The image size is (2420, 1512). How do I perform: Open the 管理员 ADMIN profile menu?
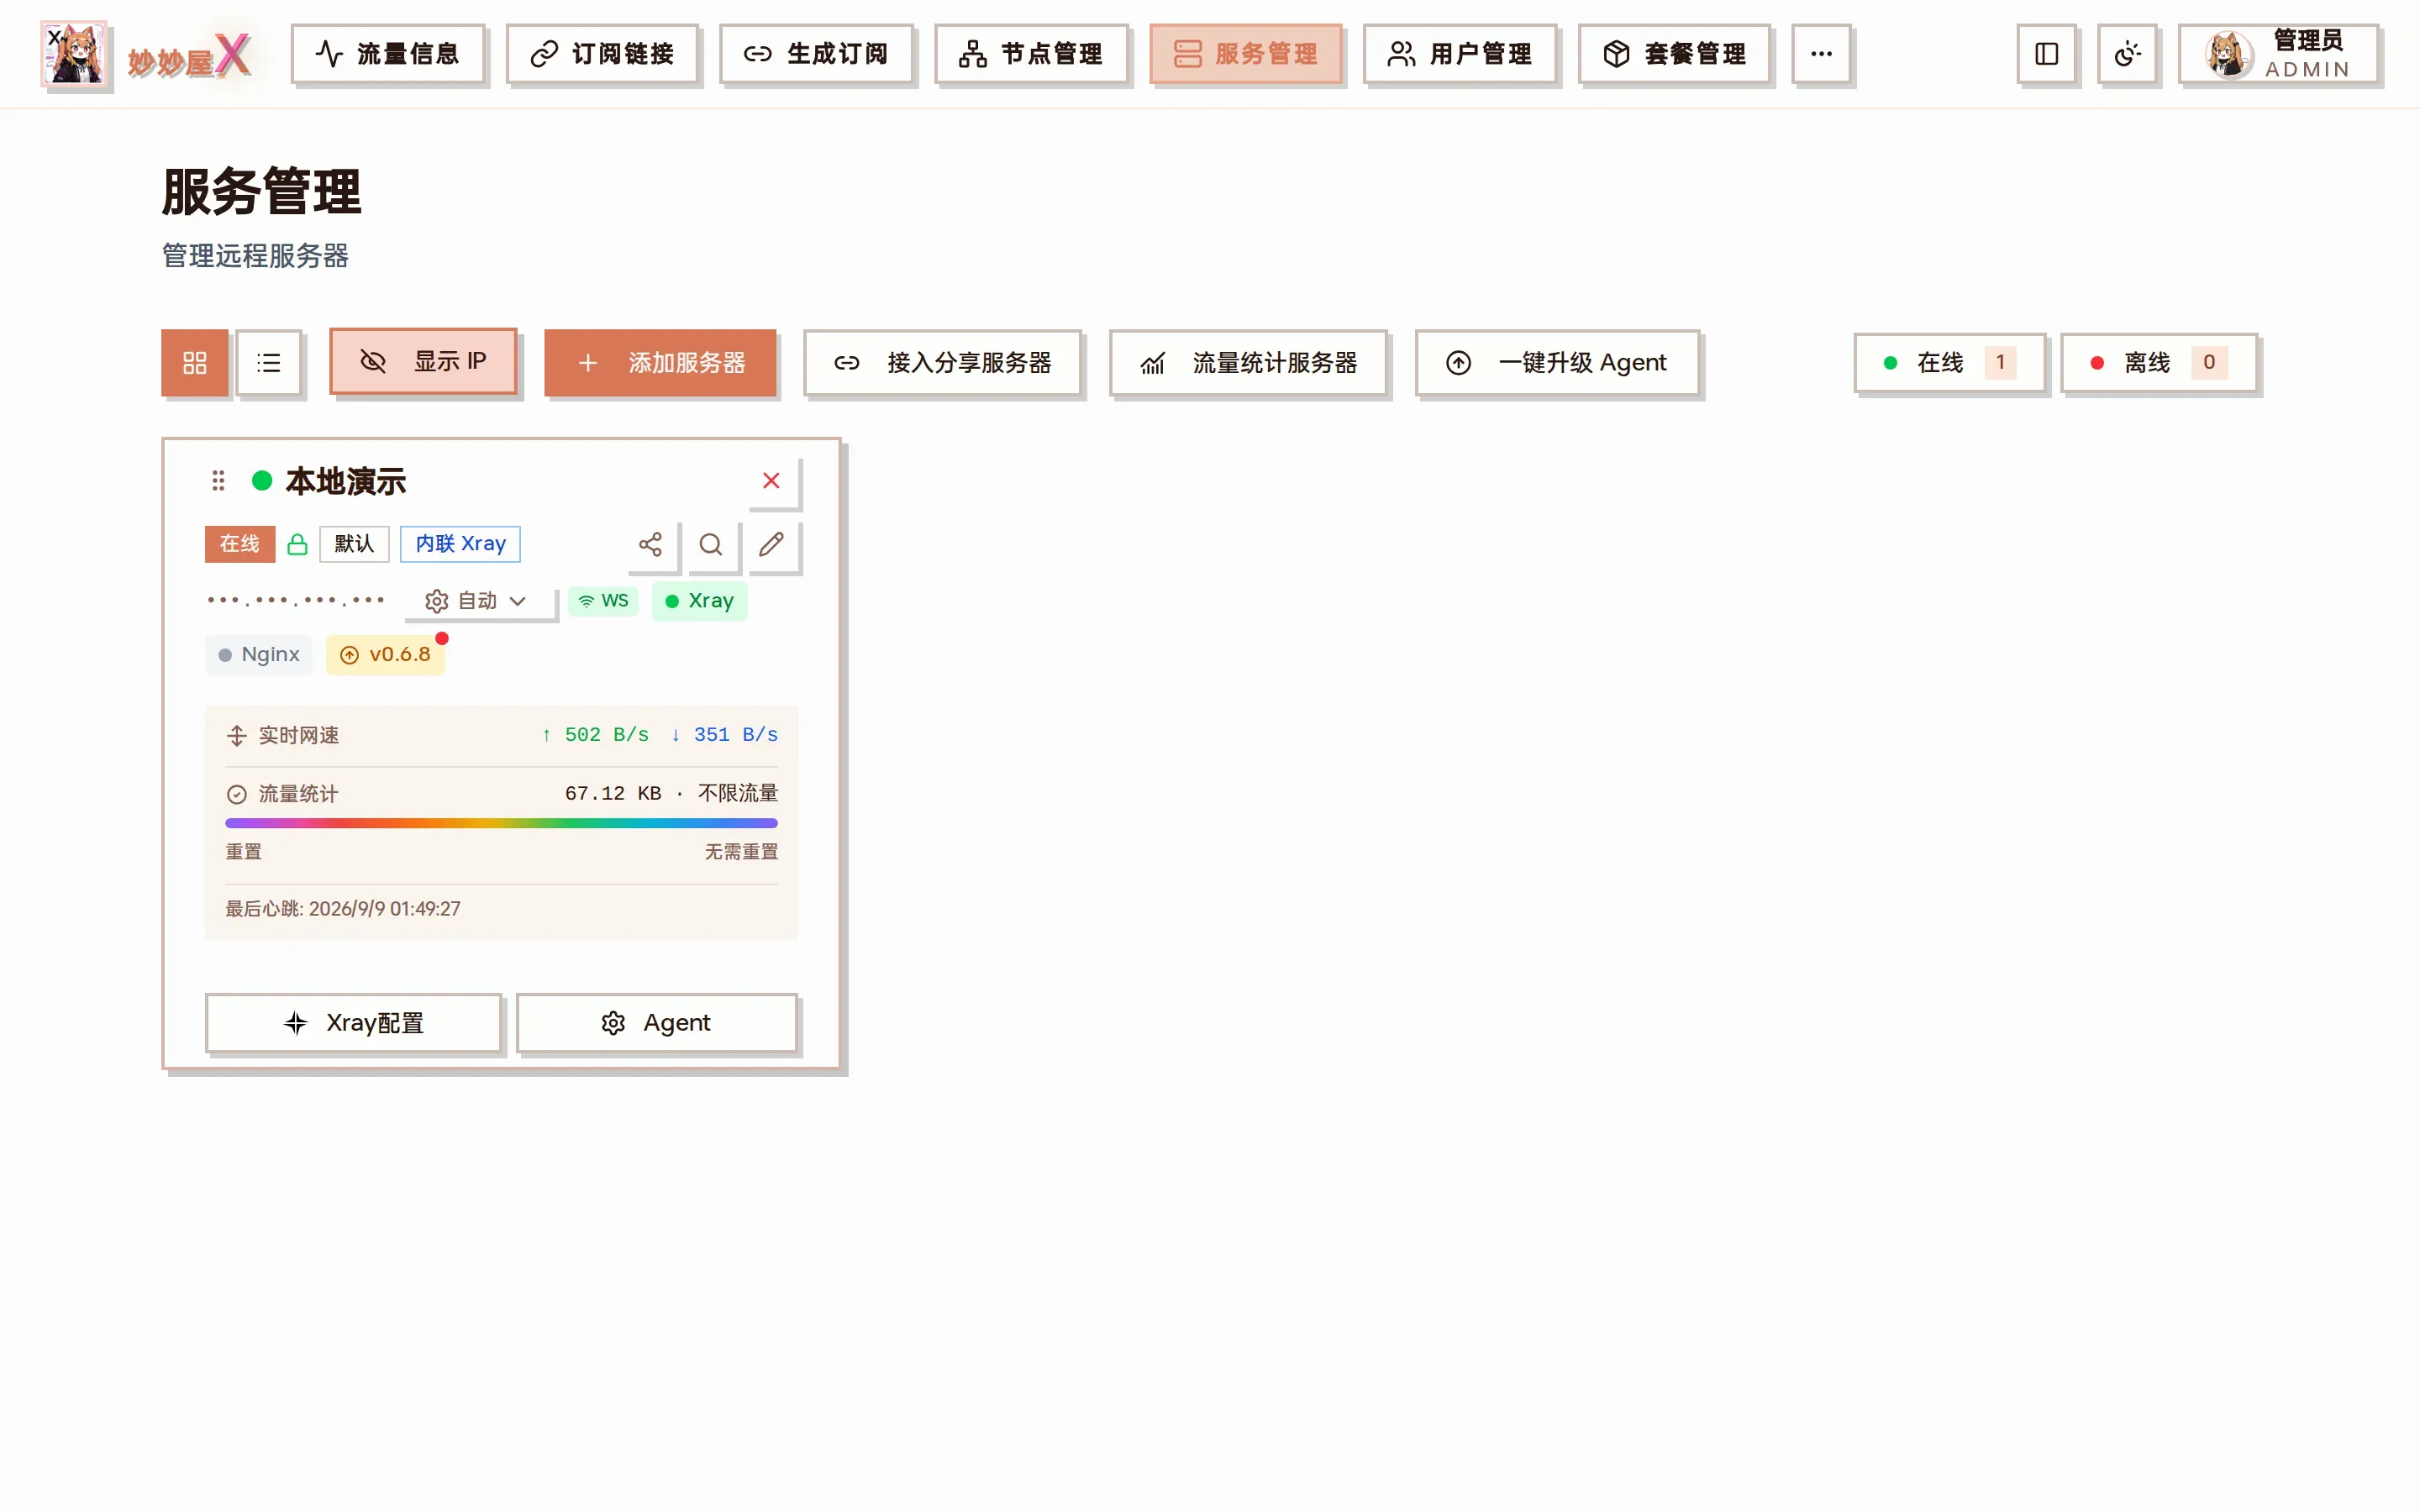pos(2278,54)
